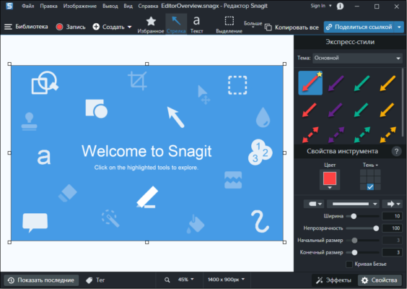The image size is (407, 289).
Task: Click the Непрозрачность opacity slider
Action: click(362, 228)
